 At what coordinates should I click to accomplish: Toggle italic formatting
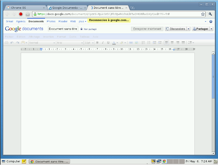[x=103, y=43]
